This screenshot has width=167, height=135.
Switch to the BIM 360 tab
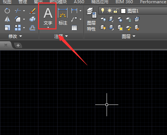coord(124,2)
